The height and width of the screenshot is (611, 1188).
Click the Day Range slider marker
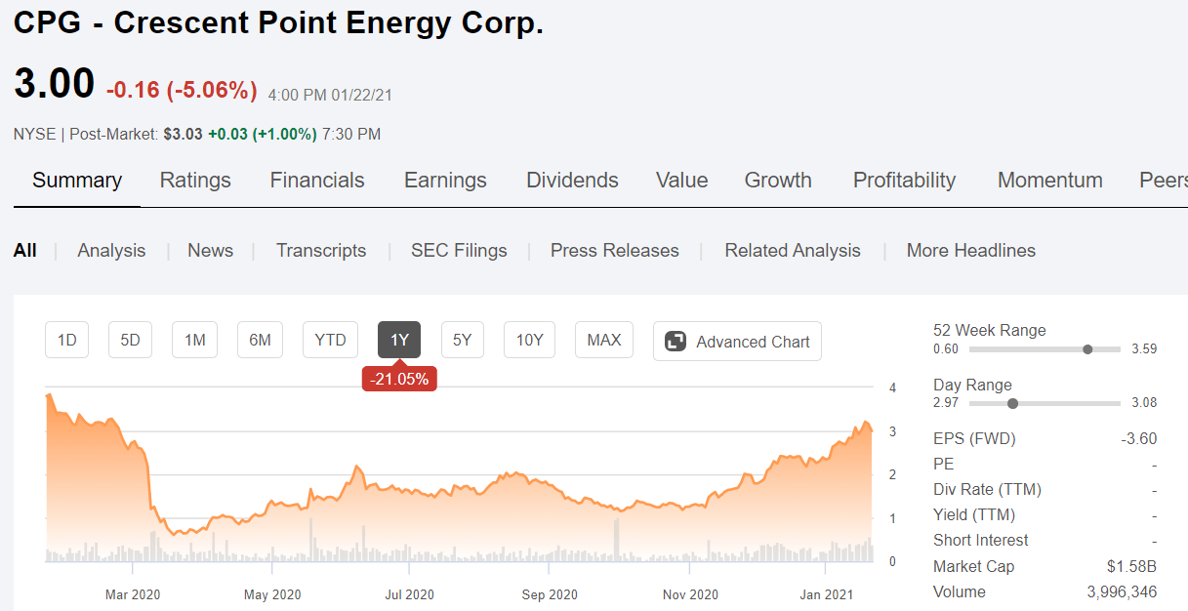(1013, 402)
